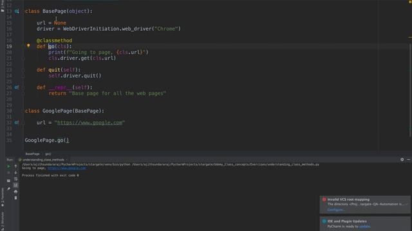Click the Run tool window label
Viewport: 412px width, 231px height.
pos(10,160)
